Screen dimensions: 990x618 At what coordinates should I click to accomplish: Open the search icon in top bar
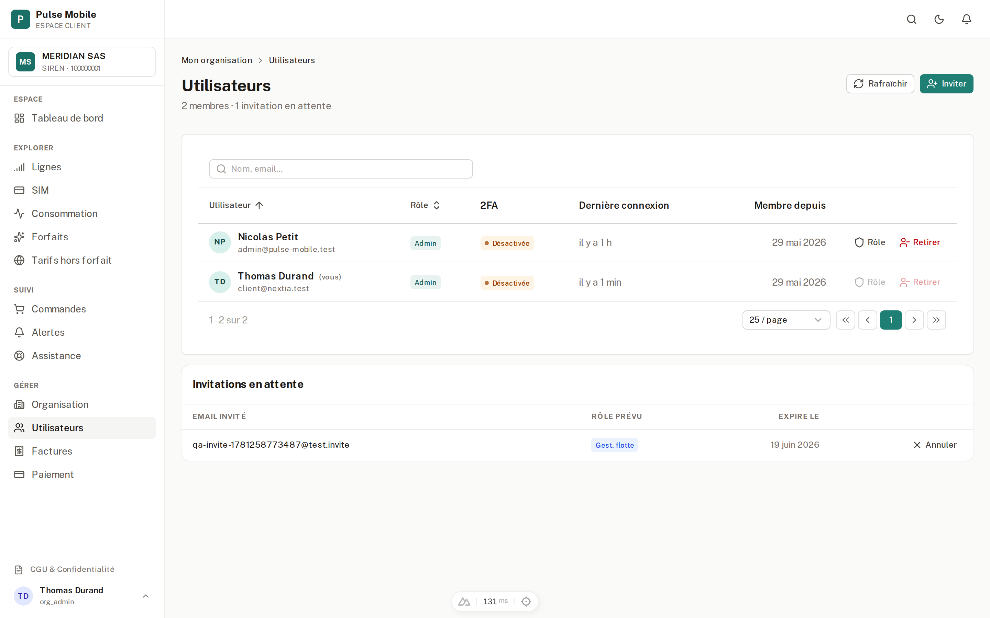(912, 19)
